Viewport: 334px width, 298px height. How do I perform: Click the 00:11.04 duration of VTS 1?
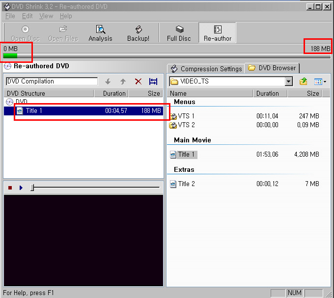[267, 116]
